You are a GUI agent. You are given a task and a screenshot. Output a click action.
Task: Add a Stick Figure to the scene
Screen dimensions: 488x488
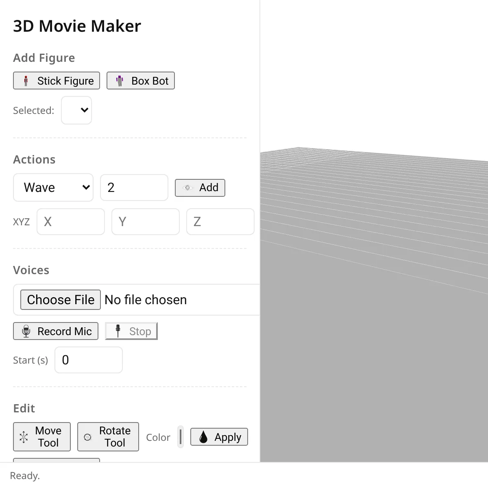click(57, 81)
